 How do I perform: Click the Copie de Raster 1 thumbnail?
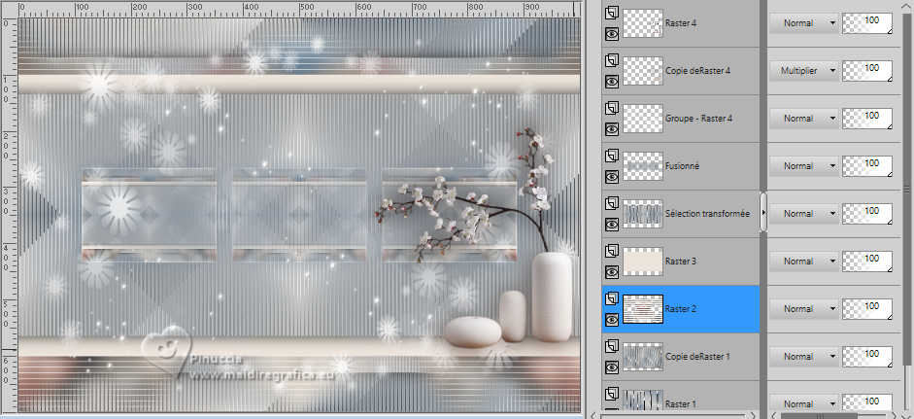pos(643,357)
